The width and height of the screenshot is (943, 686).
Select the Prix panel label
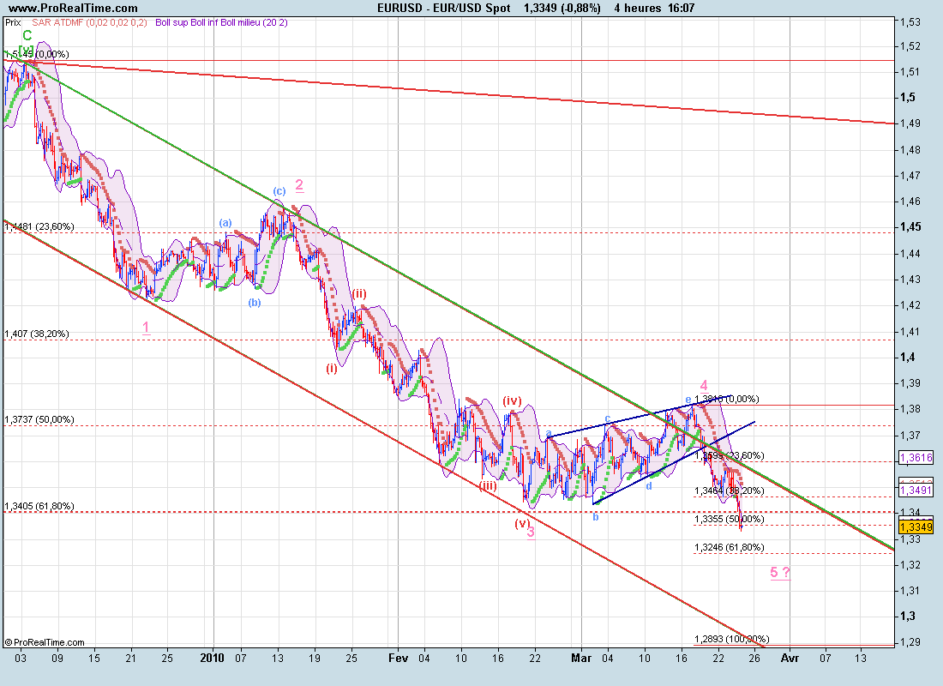pos(13,22)
